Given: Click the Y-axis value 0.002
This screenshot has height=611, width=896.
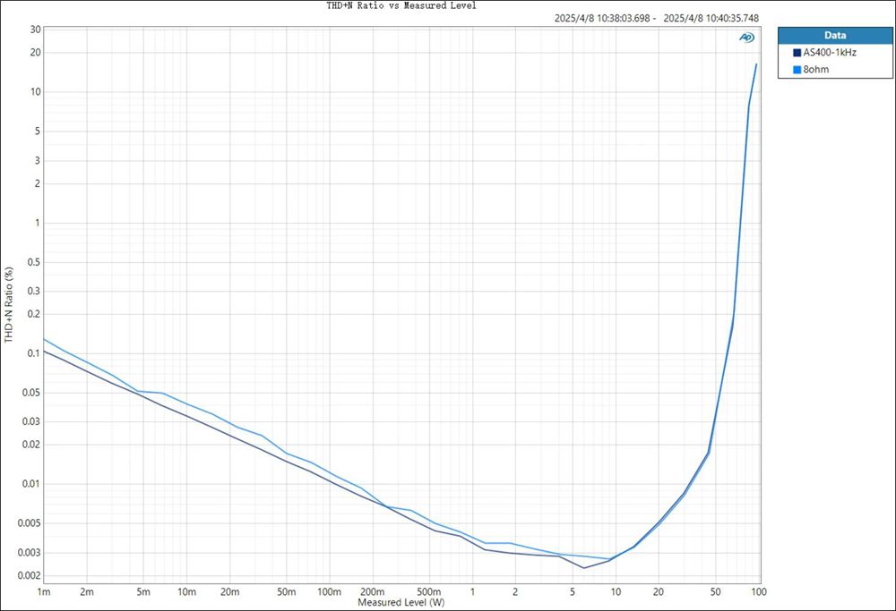Looking at the screenshot, I should [30, 575].
